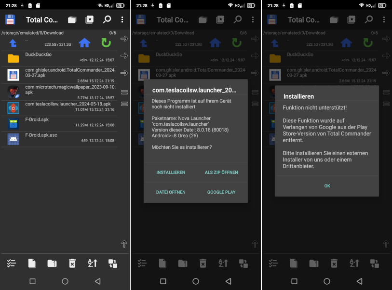Viewport: 392px width, 290px height.
Task: Tap F-Droid.apk icon in left screen
Action: click(13, 124)
